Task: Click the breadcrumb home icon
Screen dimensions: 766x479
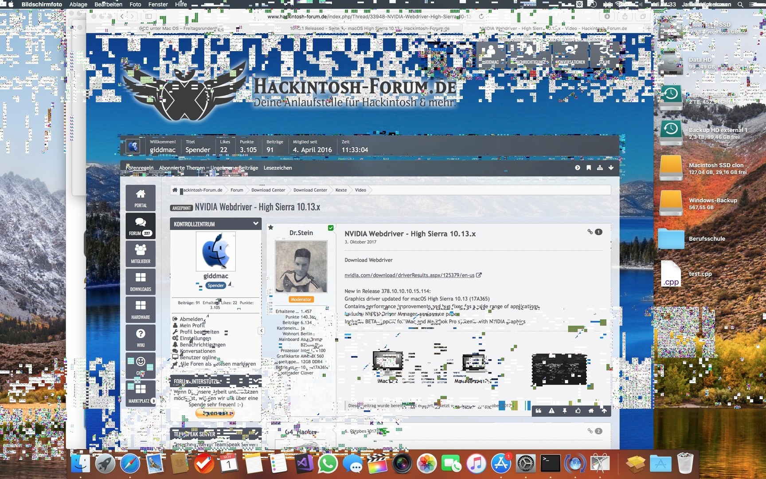Action: 175,190
